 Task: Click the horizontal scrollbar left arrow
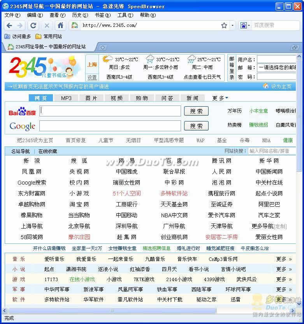coord(5,310)
